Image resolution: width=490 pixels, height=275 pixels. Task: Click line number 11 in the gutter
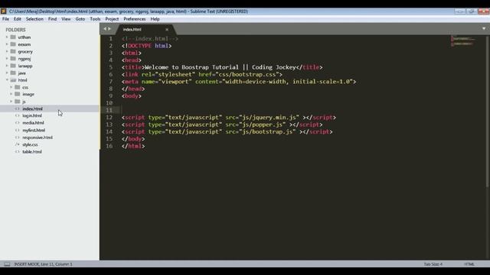[109, 110]
